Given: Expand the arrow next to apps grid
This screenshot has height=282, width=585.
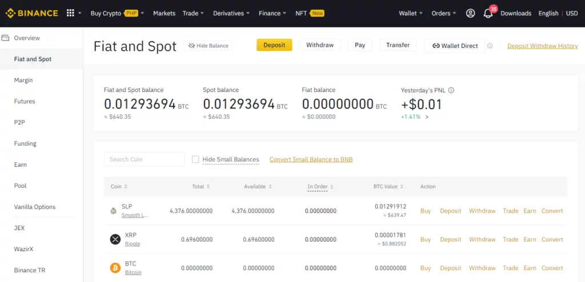Looking at the screenshot, I should [x=79, y=14].
